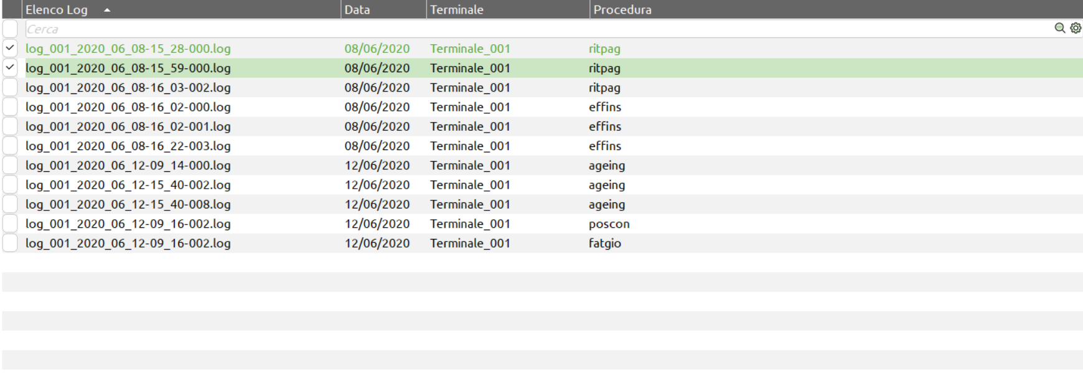Enable the checkbox for log_001_2020_06_08-16_02-000.log
1083x389 pixels.
(10, 107)
